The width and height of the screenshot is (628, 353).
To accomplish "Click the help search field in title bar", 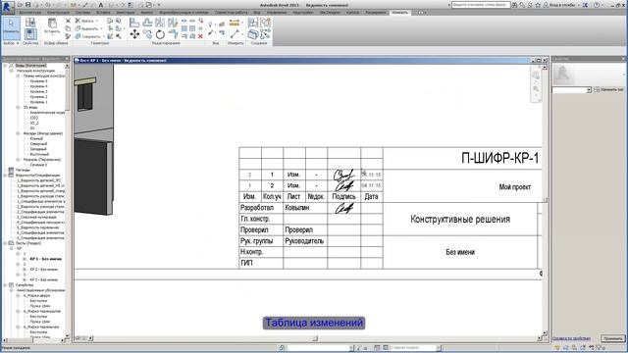I will pos(481,5).
